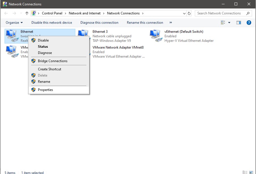Click the 1 item selected status text

click(x=32, y=173)
